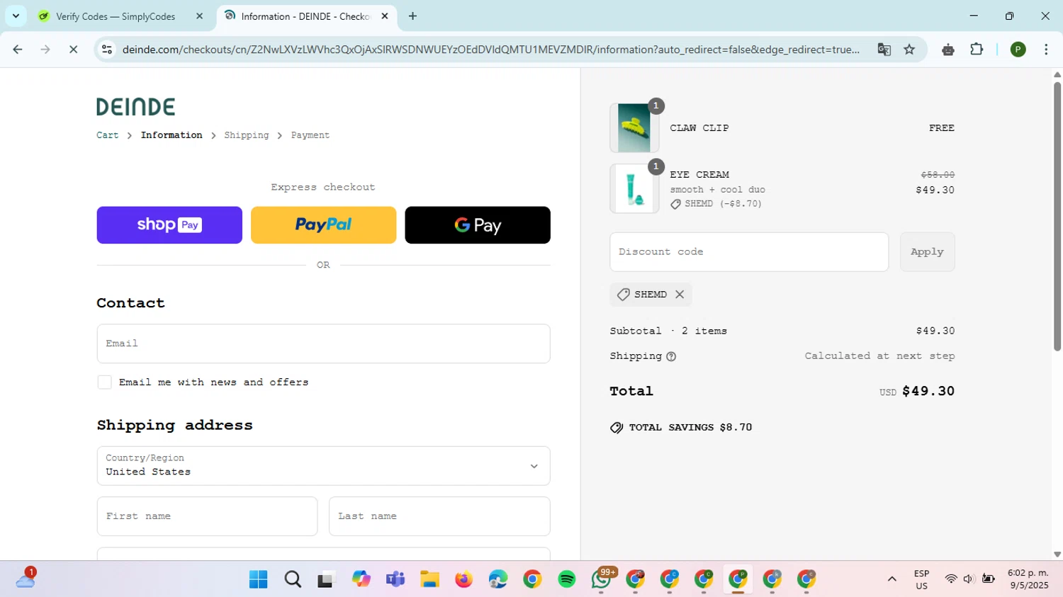
Task: Open the weather widget on taskbar
Action: coord(26,579)
